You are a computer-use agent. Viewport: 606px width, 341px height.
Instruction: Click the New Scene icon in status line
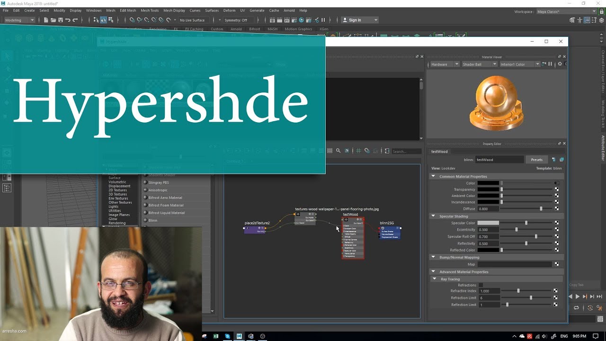pos(45,20)
